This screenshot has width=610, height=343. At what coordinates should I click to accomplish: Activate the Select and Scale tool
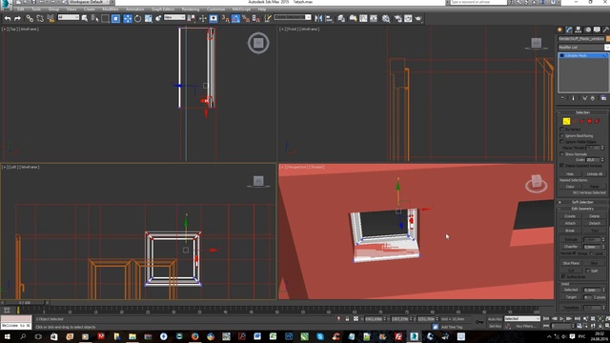[x=149, y=18]
